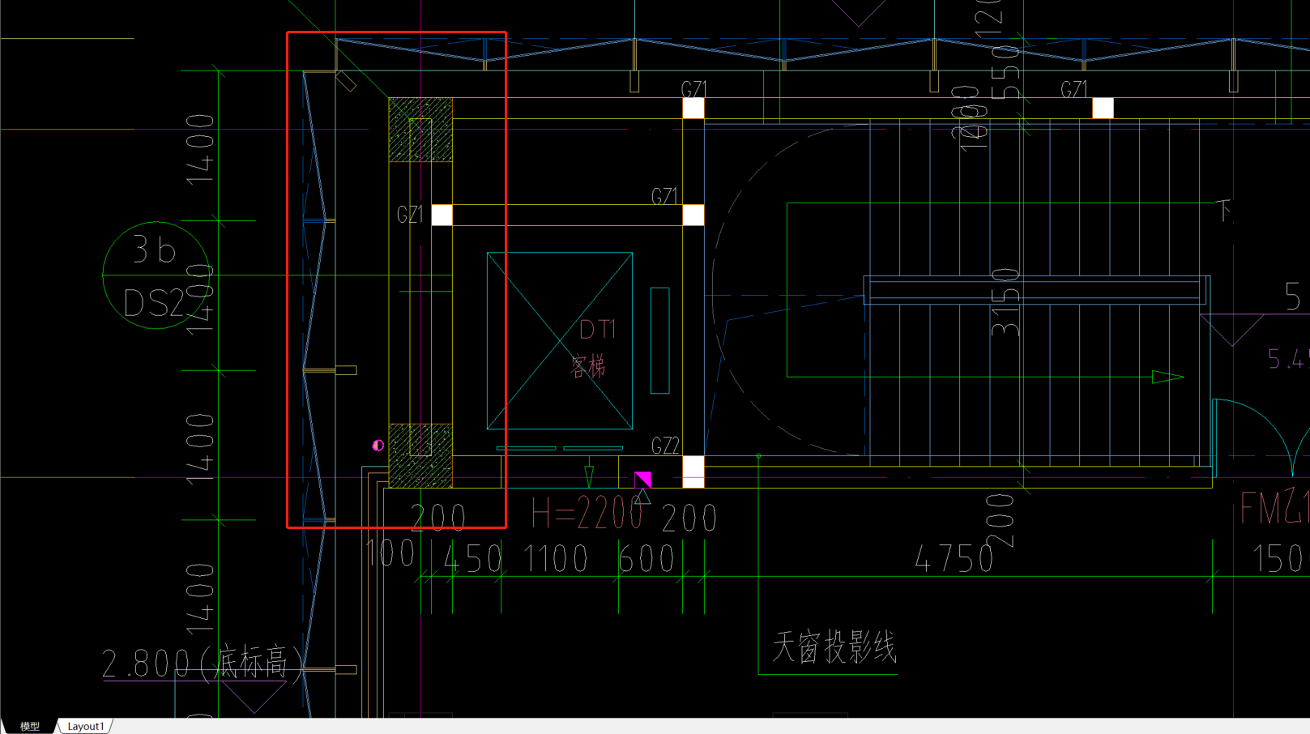The height and width of the screenshot is (734, 1310).
Task: Select the green stair direction arrow
Action: tap(1167, 377)
